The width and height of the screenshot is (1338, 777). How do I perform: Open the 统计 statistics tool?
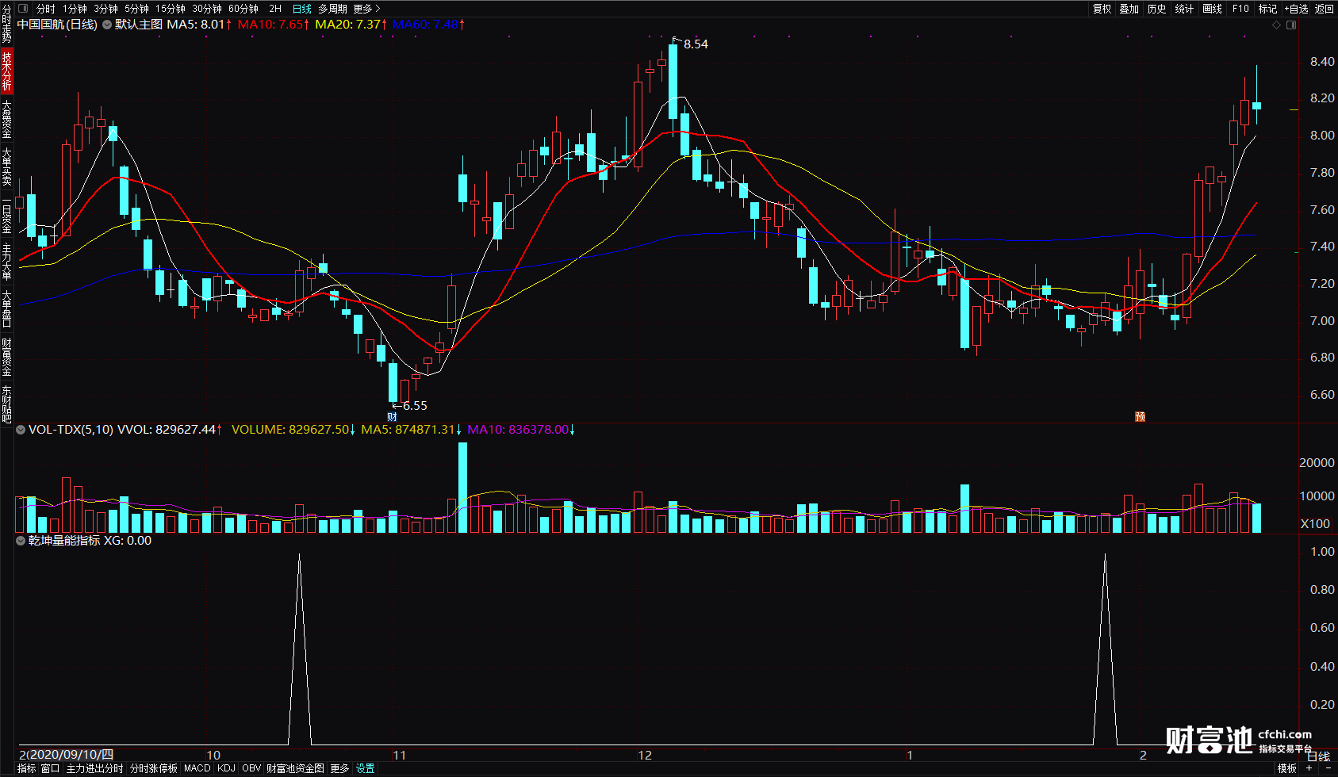point(1185,9)
